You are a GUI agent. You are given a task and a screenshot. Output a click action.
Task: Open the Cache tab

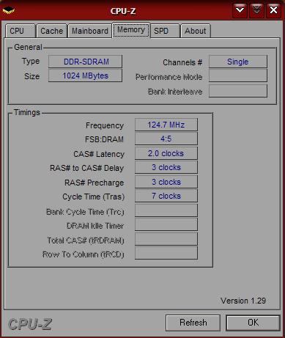tap(51, 31)
